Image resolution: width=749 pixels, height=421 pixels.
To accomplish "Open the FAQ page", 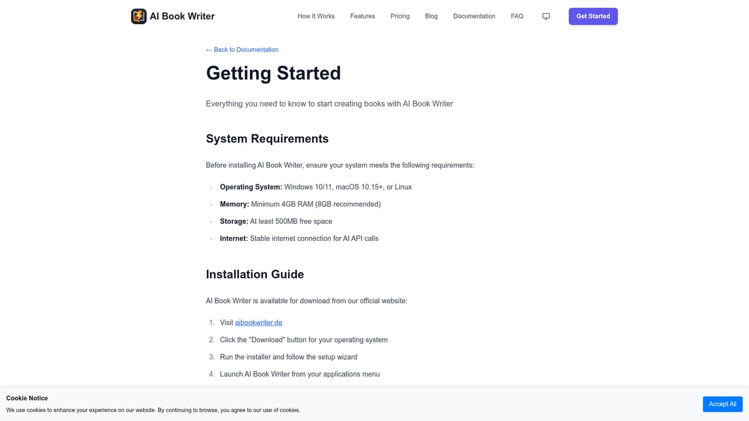I will pyautogui.click(x=517, y=16).
